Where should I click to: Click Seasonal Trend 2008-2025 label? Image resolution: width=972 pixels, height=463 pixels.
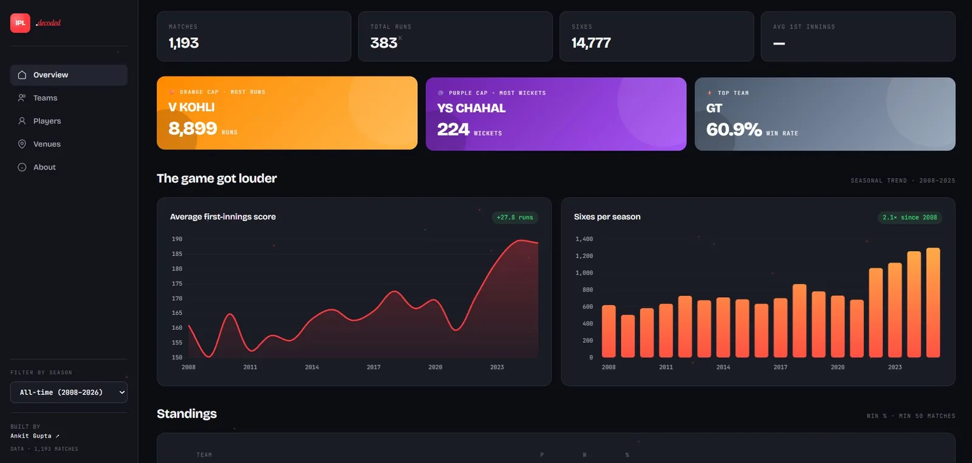click(903, 180)
